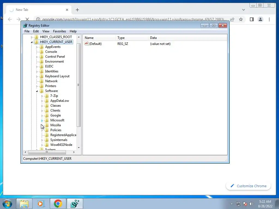Click the Policies folder icon
279x209 pixels.
click(x=47, y=130)
